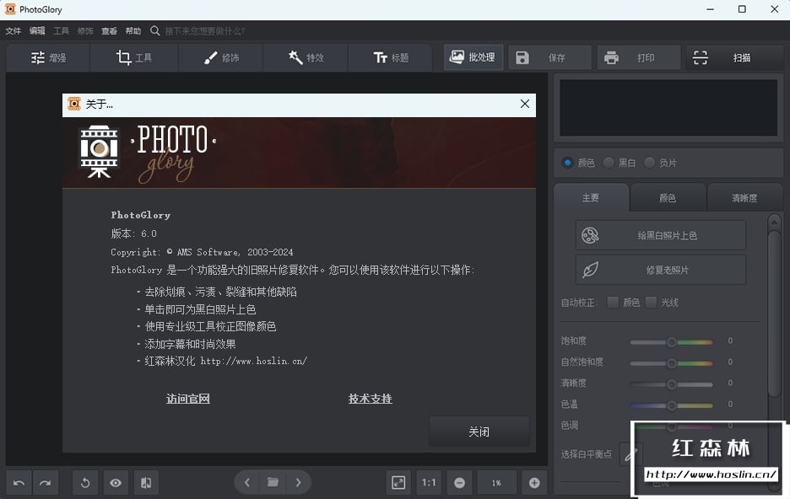
Task: Open the folder browse icon
Action: (273, 483)
